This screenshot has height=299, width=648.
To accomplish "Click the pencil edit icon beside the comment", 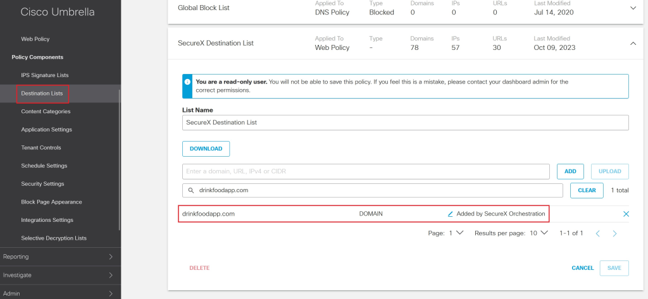I will (x=451, y=214).
